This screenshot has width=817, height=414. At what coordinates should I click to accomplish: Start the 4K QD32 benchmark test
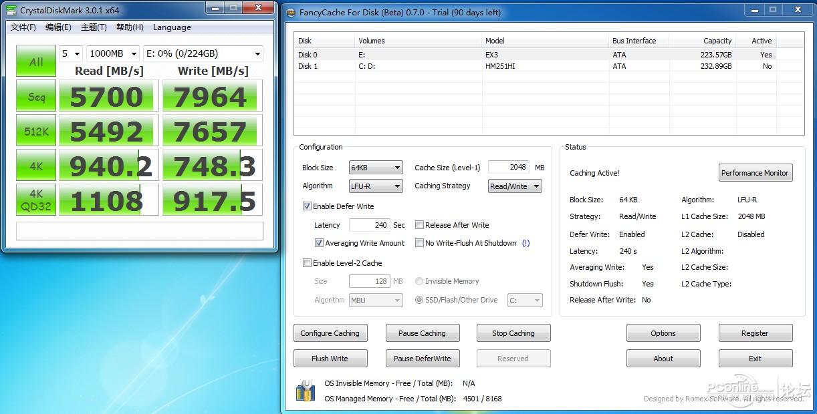coord(36,201)
